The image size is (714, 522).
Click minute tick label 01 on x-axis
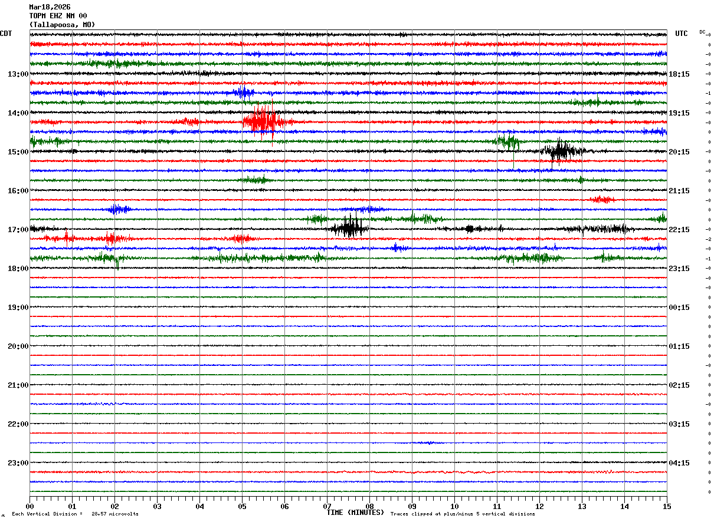click(72, 507)
